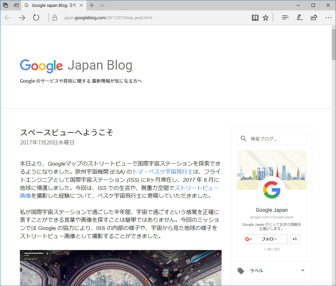Image resolution: width=336 pixels, height=286 pixels.
Task: Refresh the blog page
Action: [x=36, y=17]
